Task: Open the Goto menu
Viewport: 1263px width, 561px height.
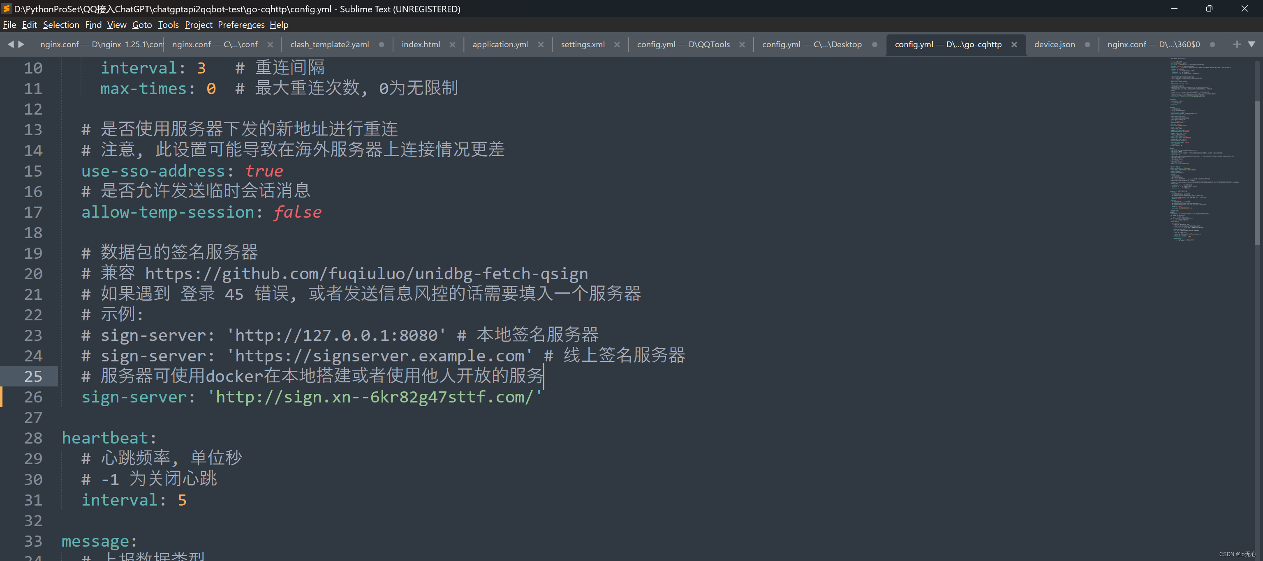Action: coord(142,25)
